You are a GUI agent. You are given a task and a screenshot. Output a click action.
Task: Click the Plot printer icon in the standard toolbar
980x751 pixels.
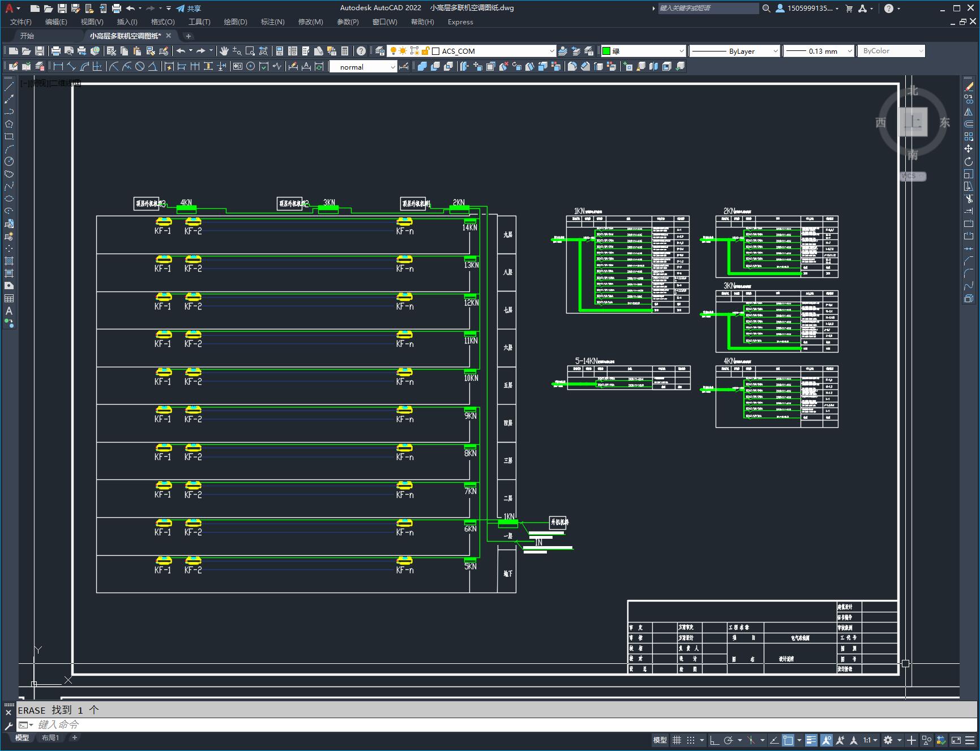(56, 51)
